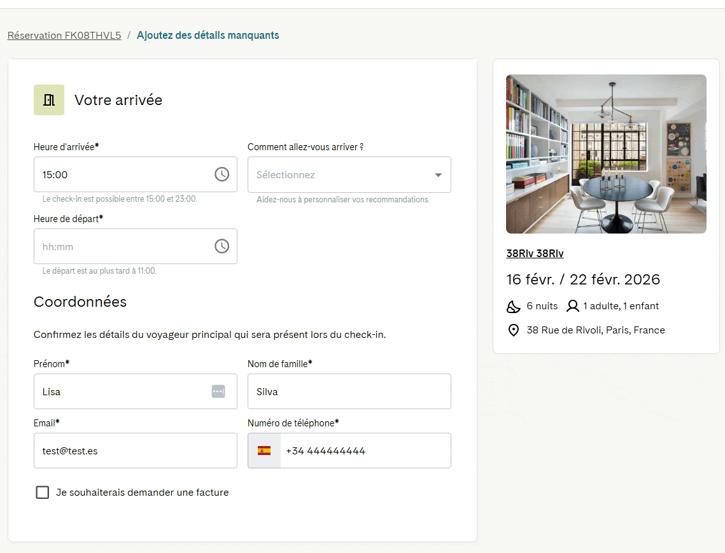Click the Ajoutez des détails manquants breadcrumb

tap(208, 36)
